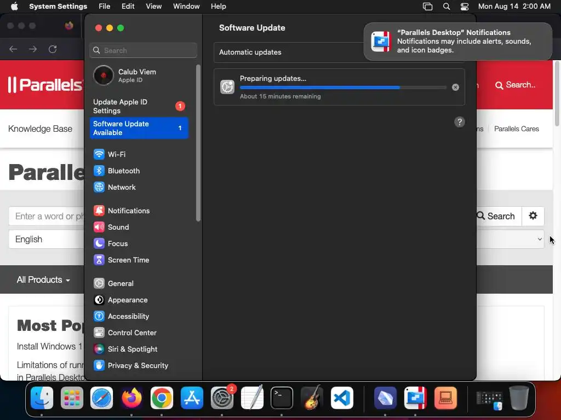Open General settings

[139, 284]
